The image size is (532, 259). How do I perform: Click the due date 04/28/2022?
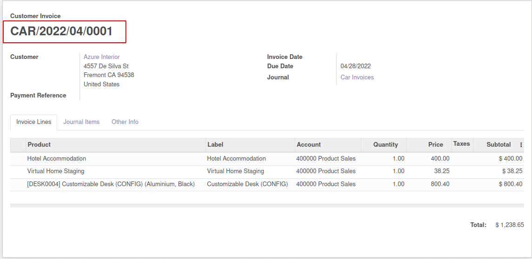click(355, 66)
